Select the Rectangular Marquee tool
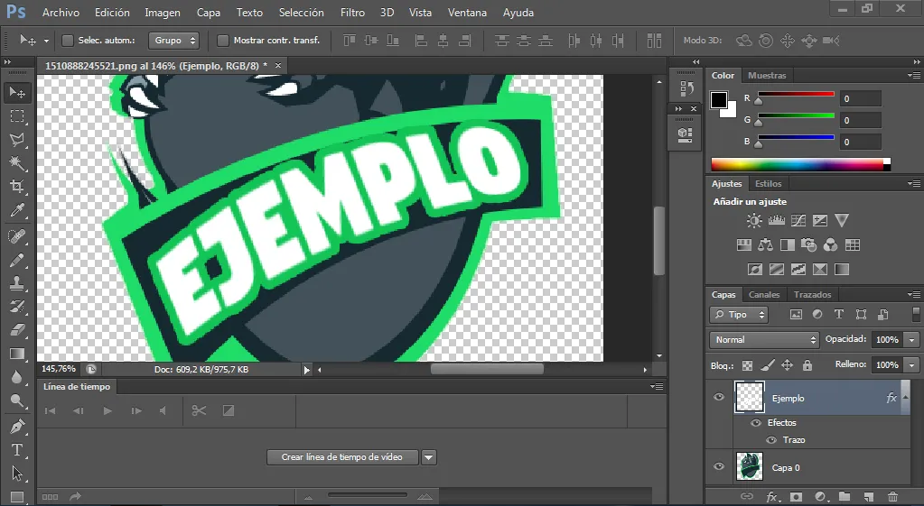This screenshot has width=924, height=506. point(17,116)
